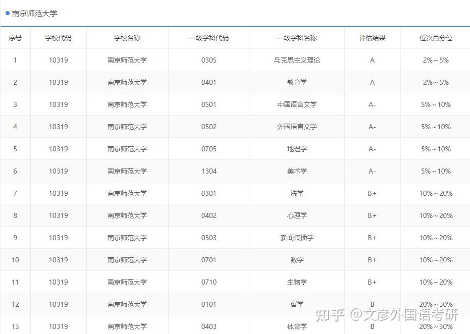This screenshot has width=470, height=334.
Task: Click the B result in 体育学 row
Action: click(x=372, y=326)
